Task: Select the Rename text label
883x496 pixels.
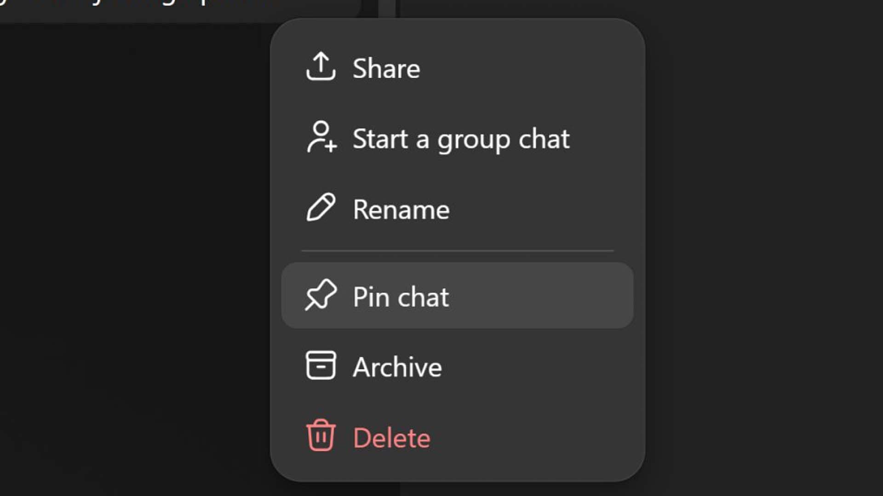Action: point(401,210)
